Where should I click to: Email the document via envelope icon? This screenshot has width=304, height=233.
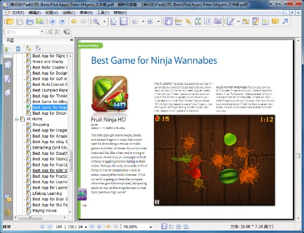pos(40,21)
